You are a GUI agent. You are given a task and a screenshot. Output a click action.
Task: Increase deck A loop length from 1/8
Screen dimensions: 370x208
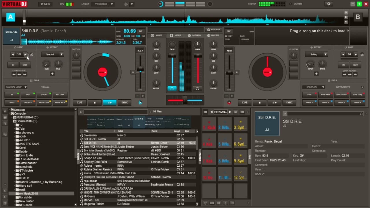tap(25, 54)
